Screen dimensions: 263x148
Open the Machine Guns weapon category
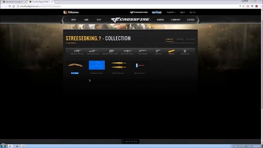(x=127, y=52)
